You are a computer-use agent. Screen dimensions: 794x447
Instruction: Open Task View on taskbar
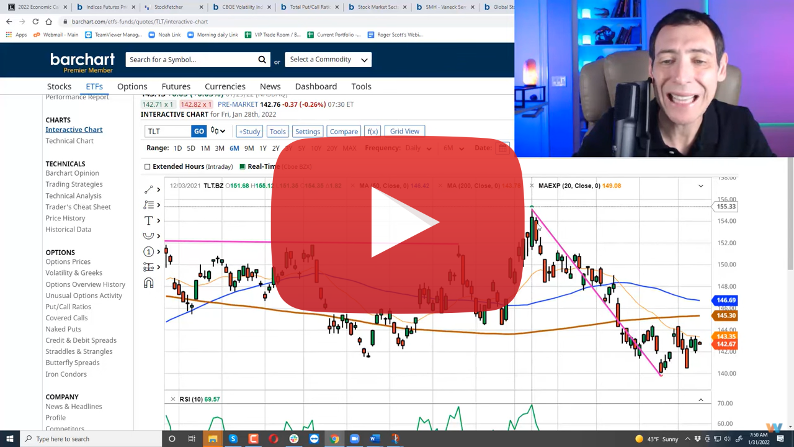pos(192,439)
